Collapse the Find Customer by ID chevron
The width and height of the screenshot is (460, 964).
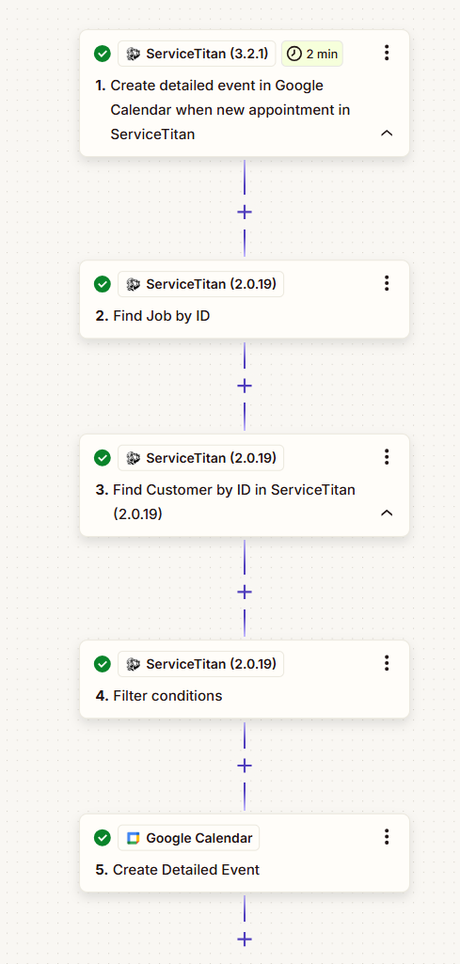point(387,513)
